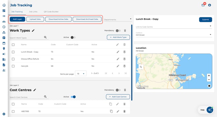Viewport: 217px width, 117px height.
Task: Open the user profile icon
Action: click(210, 5)
